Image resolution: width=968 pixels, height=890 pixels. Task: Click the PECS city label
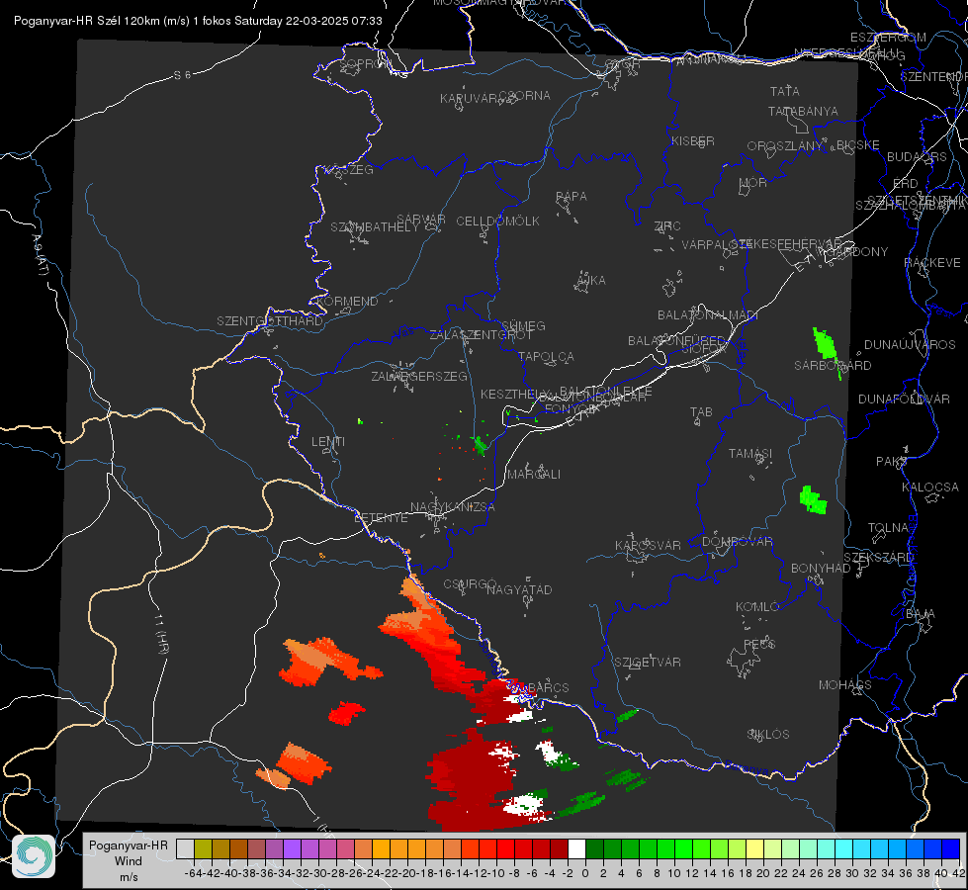pyautogui.click(x=758, y=644)
